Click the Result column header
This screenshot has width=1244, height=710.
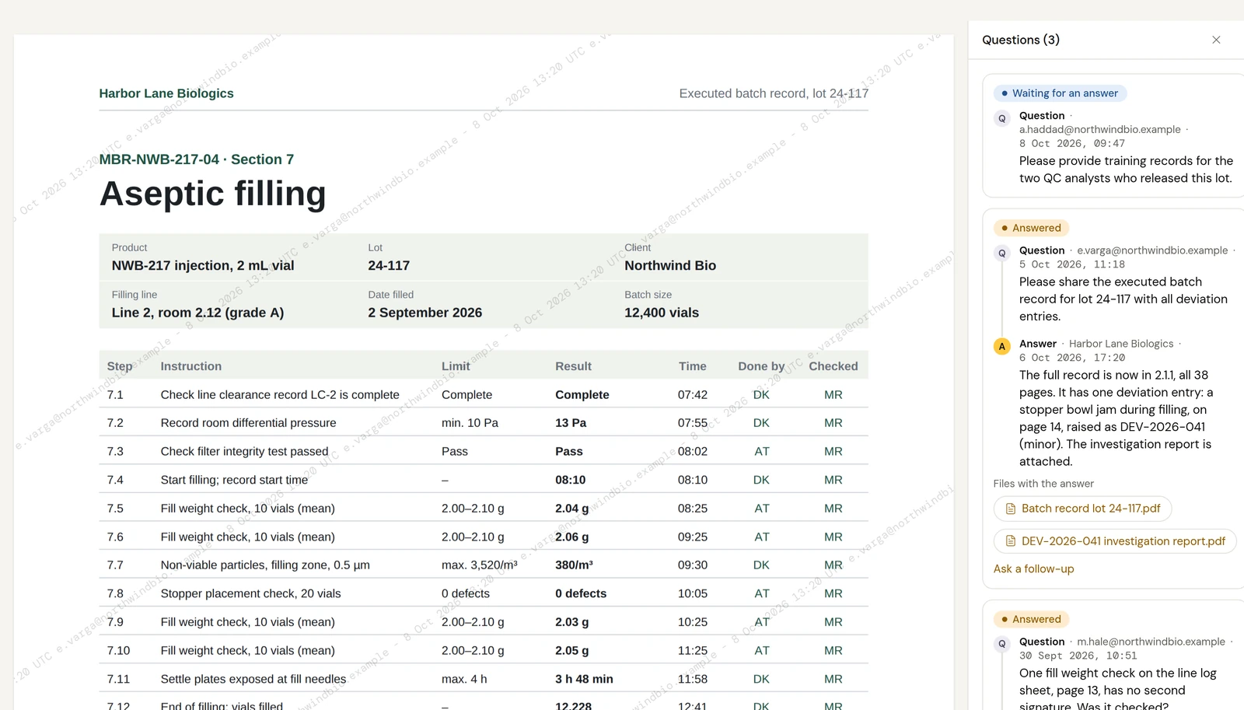tap(573, 366)
